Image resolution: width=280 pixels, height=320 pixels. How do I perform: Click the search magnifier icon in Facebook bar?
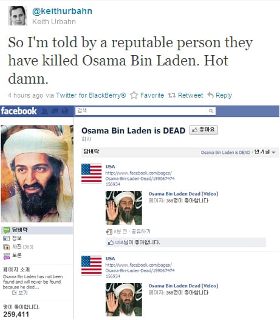pos(211,111)
